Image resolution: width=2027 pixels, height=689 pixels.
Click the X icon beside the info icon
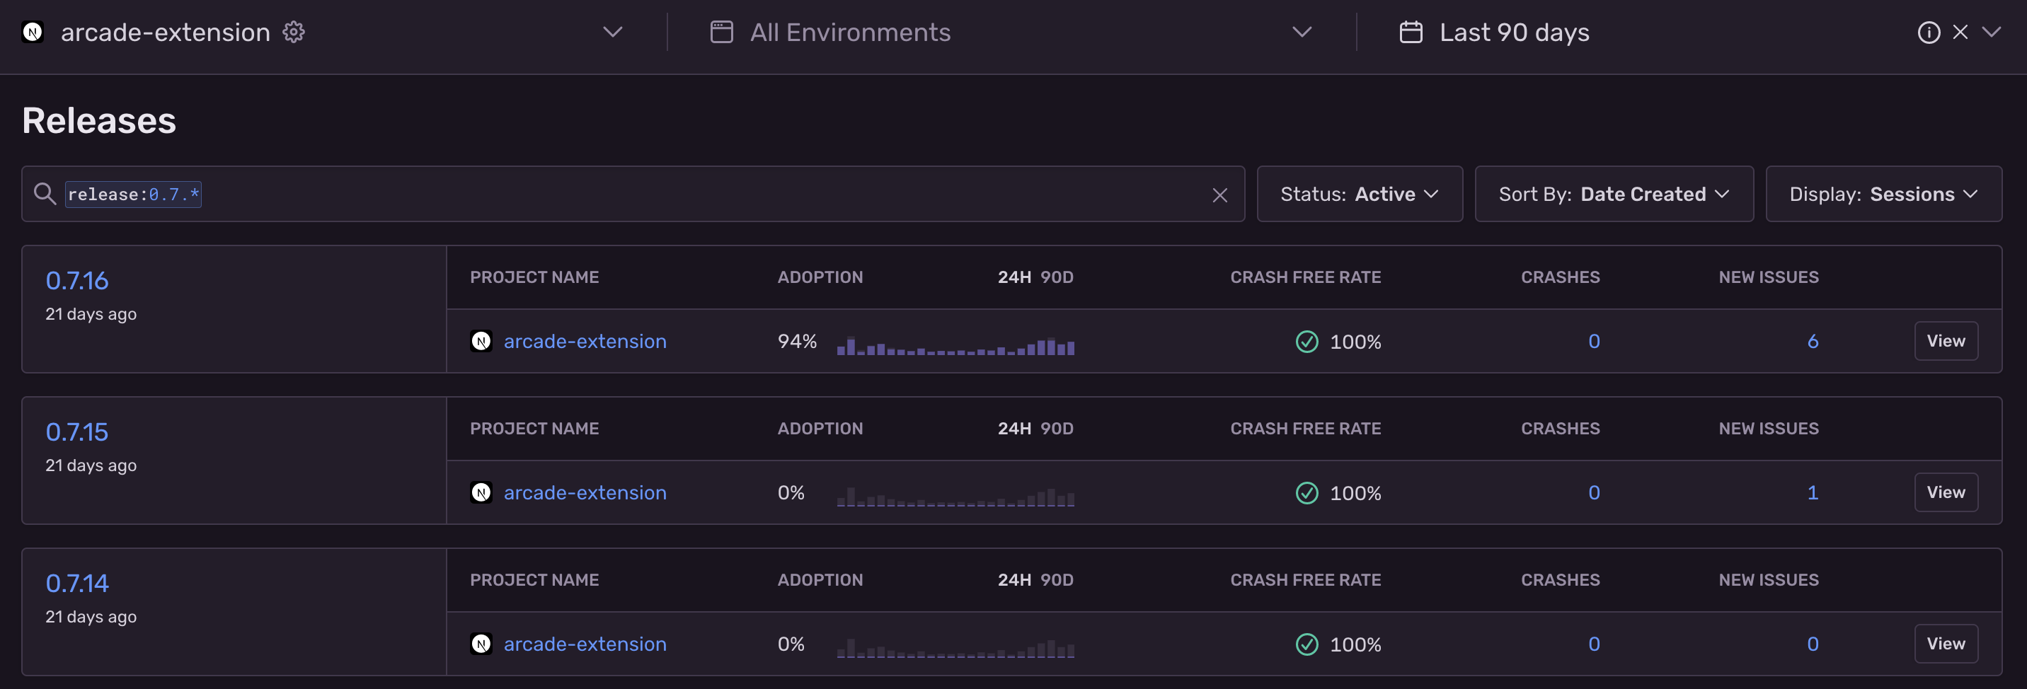[1960, 33]
